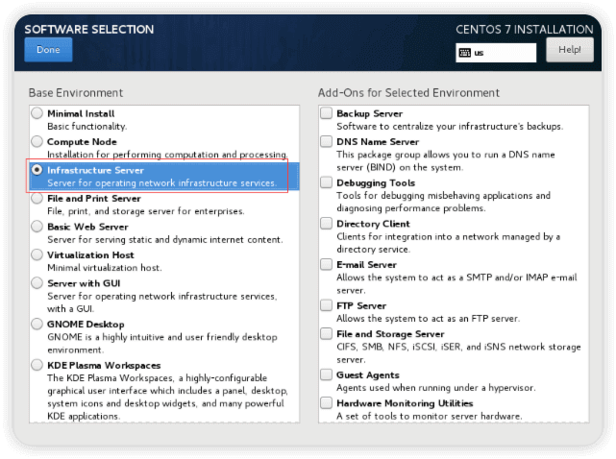Viewport: 616px width, 459px height.
Task: Select Minimal Install radio button
Action: coord(37,113)
